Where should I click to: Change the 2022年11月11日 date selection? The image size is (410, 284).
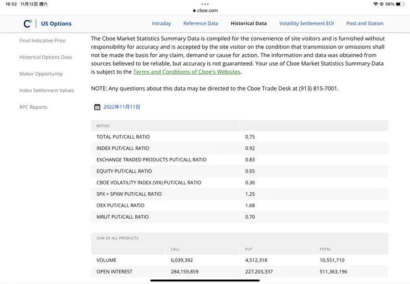coord(122,107)
